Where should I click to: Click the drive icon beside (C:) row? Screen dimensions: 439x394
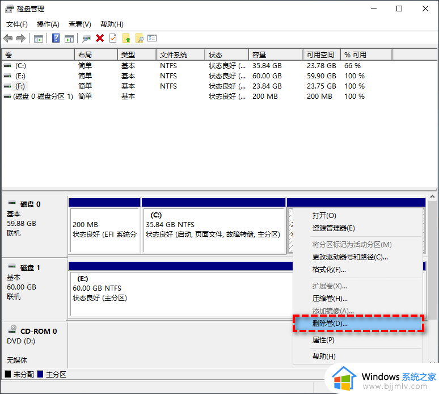[x=7, y=66]
